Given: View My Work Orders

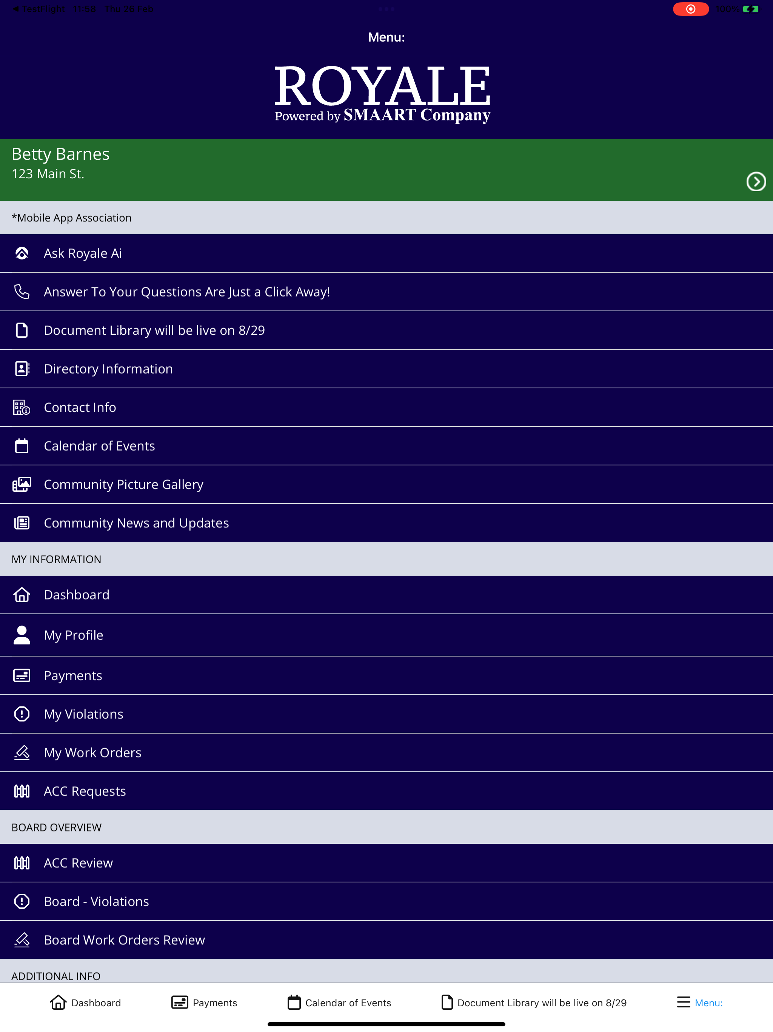Looking at the screenshot, I should [386, 752].
